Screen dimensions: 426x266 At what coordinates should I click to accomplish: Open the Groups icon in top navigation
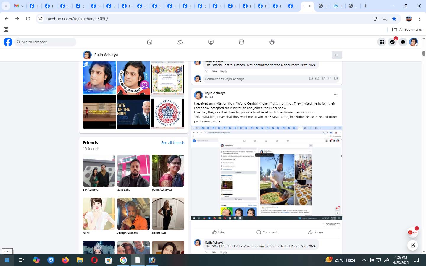tap(272, 42)
